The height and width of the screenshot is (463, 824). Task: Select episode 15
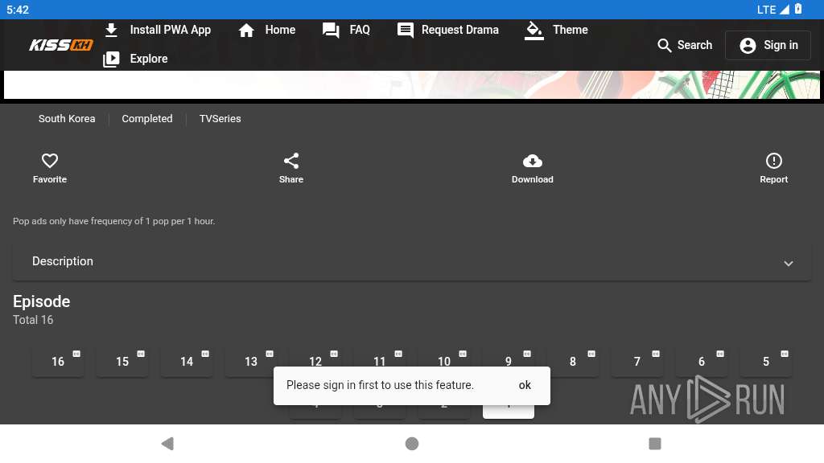[x=122, y=362]
